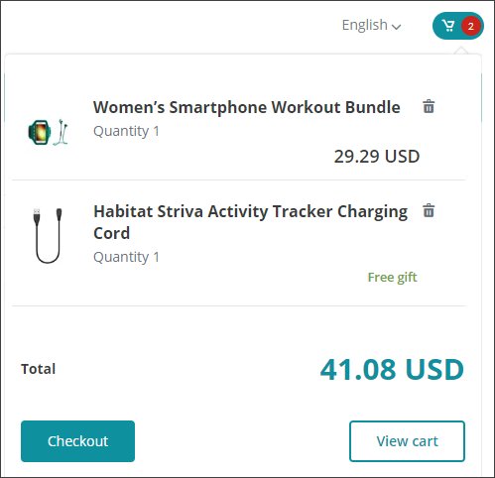Click the red cart badge showing 2
Screen dimensions: 495x478
point(471,26)
